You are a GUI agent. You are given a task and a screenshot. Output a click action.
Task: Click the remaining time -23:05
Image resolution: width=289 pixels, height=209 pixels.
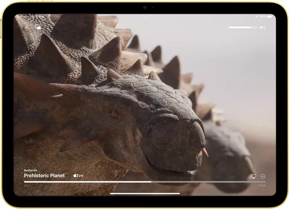tap(262, 186)
